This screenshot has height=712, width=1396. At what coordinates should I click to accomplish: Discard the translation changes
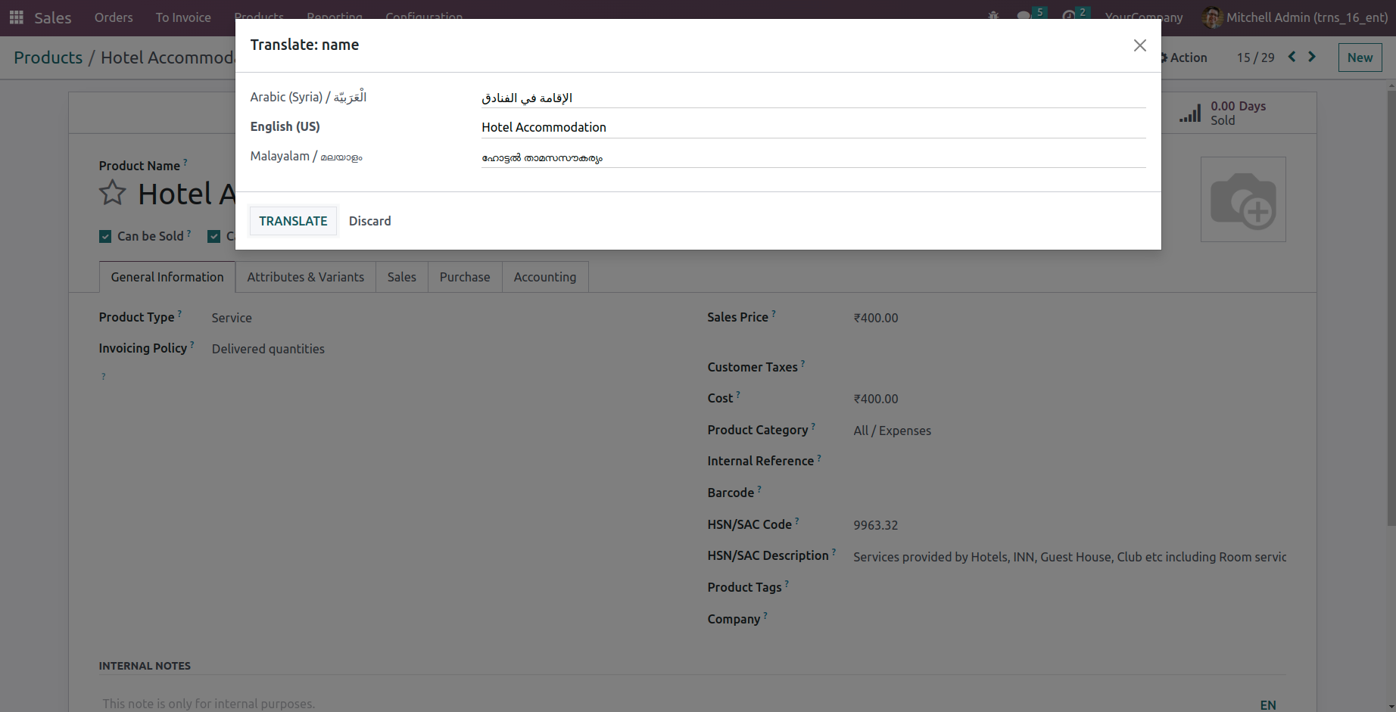[x=370, y=221]
